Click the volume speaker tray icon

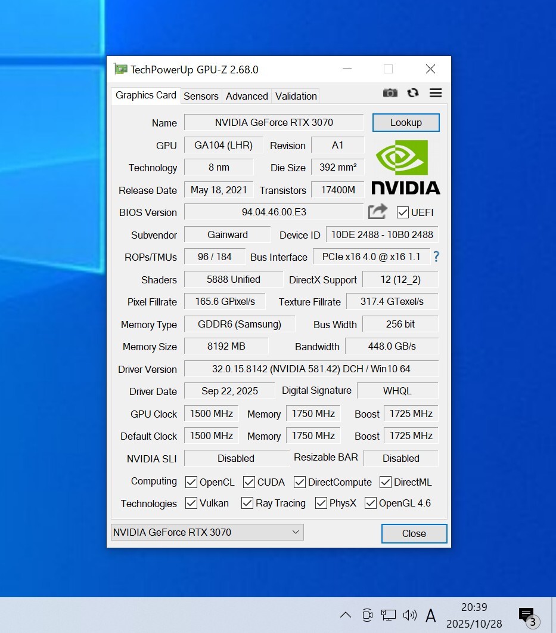pos(409,615)
